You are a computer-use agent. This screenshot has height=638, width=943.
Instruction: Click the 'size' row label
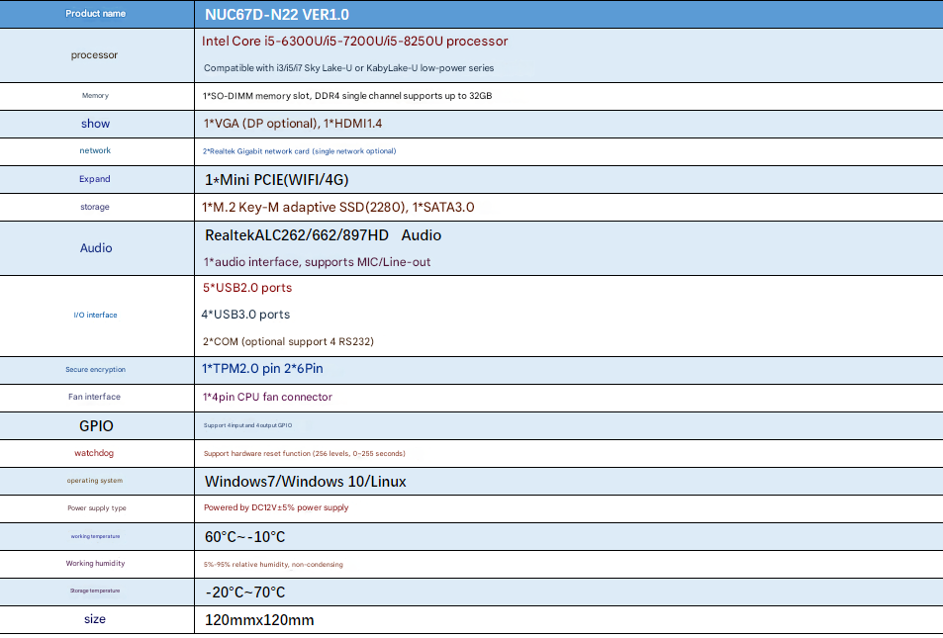click(95, 619)
